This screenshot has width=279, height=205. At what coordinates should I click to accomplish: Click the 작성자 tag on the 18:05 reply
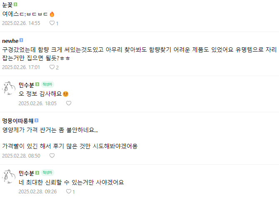coord(47,84)
